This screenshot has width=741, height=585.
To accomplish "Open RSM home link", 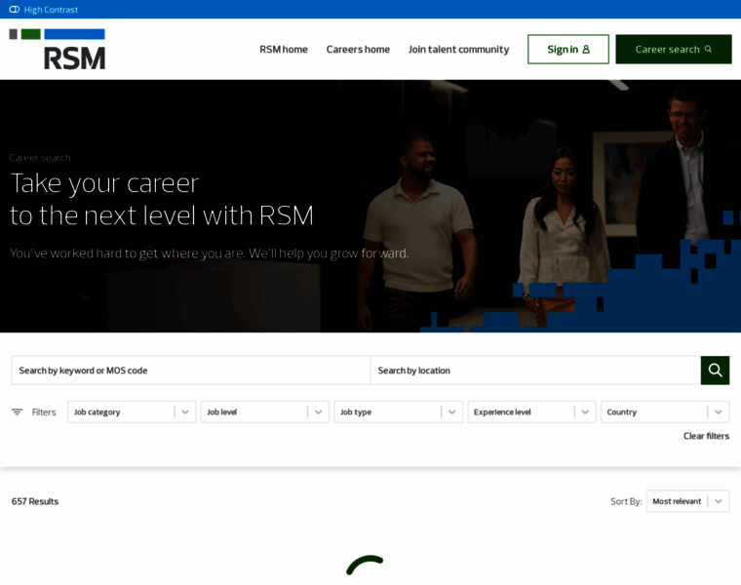I will click(284, 49).
